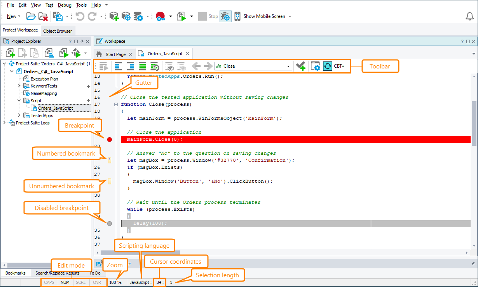Open the Bookmarks bottom tab
The image size is (478, 287).
(x=16, y=273)
